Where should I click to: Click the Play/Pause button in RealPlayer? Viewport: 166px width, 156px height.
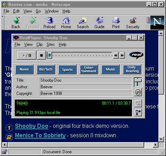coord(26,55)
